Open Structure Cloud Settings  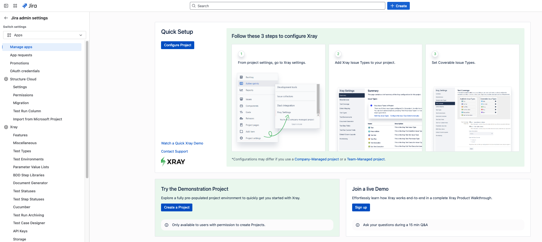[20, 87]
